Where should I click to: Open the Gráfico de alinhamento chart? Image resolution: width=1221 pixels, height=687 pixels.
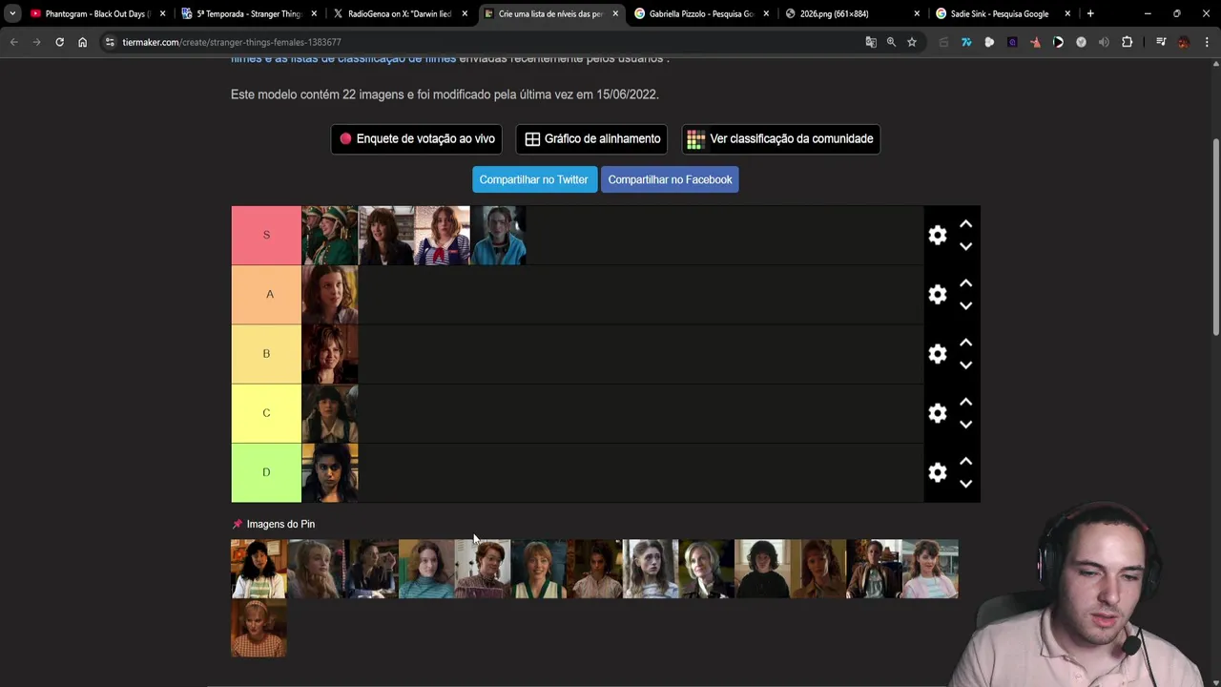(x=592, y=138)
